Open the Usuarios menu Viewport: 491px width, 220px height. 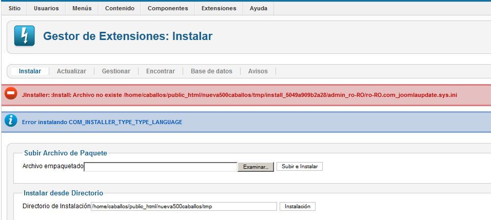46,8
